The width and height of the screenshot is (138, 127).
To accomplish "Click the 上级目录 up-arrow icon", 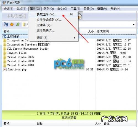I will (5, 36).
